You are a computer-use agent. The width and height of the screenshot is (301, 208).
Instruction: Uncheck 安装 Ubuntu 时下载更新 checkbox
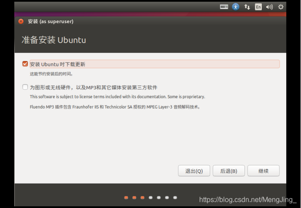tap(25, 64)
